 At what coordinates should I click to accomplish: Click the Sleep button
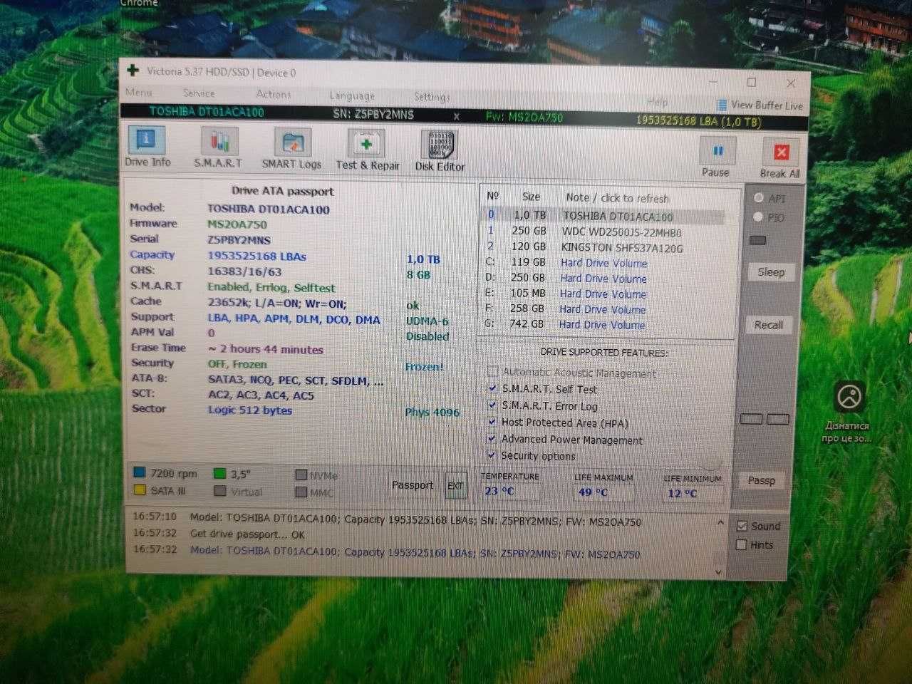pyautogui.click(x=770, y=272)
